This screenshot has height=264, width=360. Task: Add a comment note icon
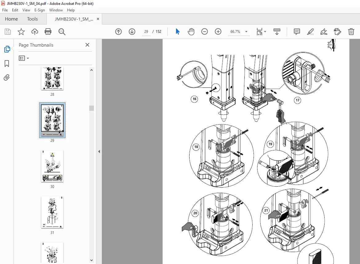tap(297, 32)
